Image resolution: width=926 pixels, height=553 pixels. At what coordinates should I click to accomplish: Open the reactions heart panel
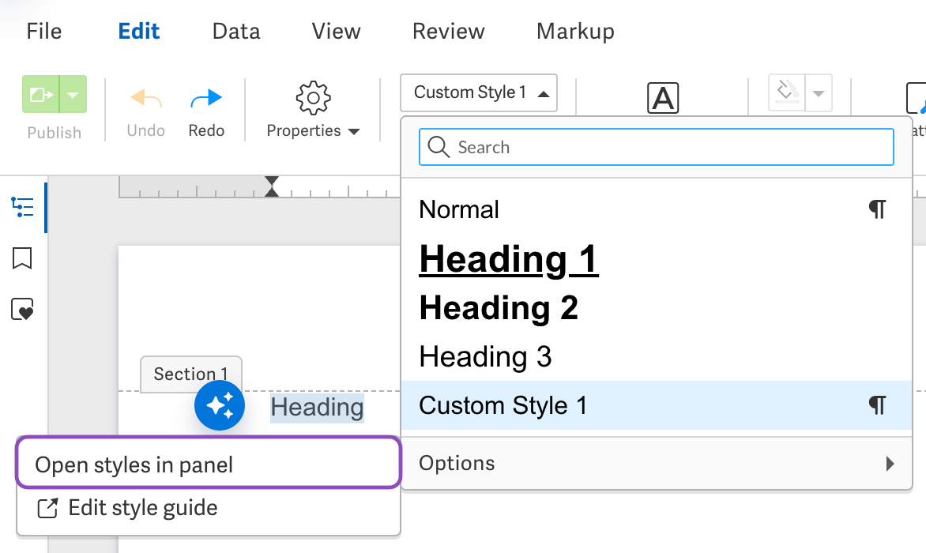22,310
